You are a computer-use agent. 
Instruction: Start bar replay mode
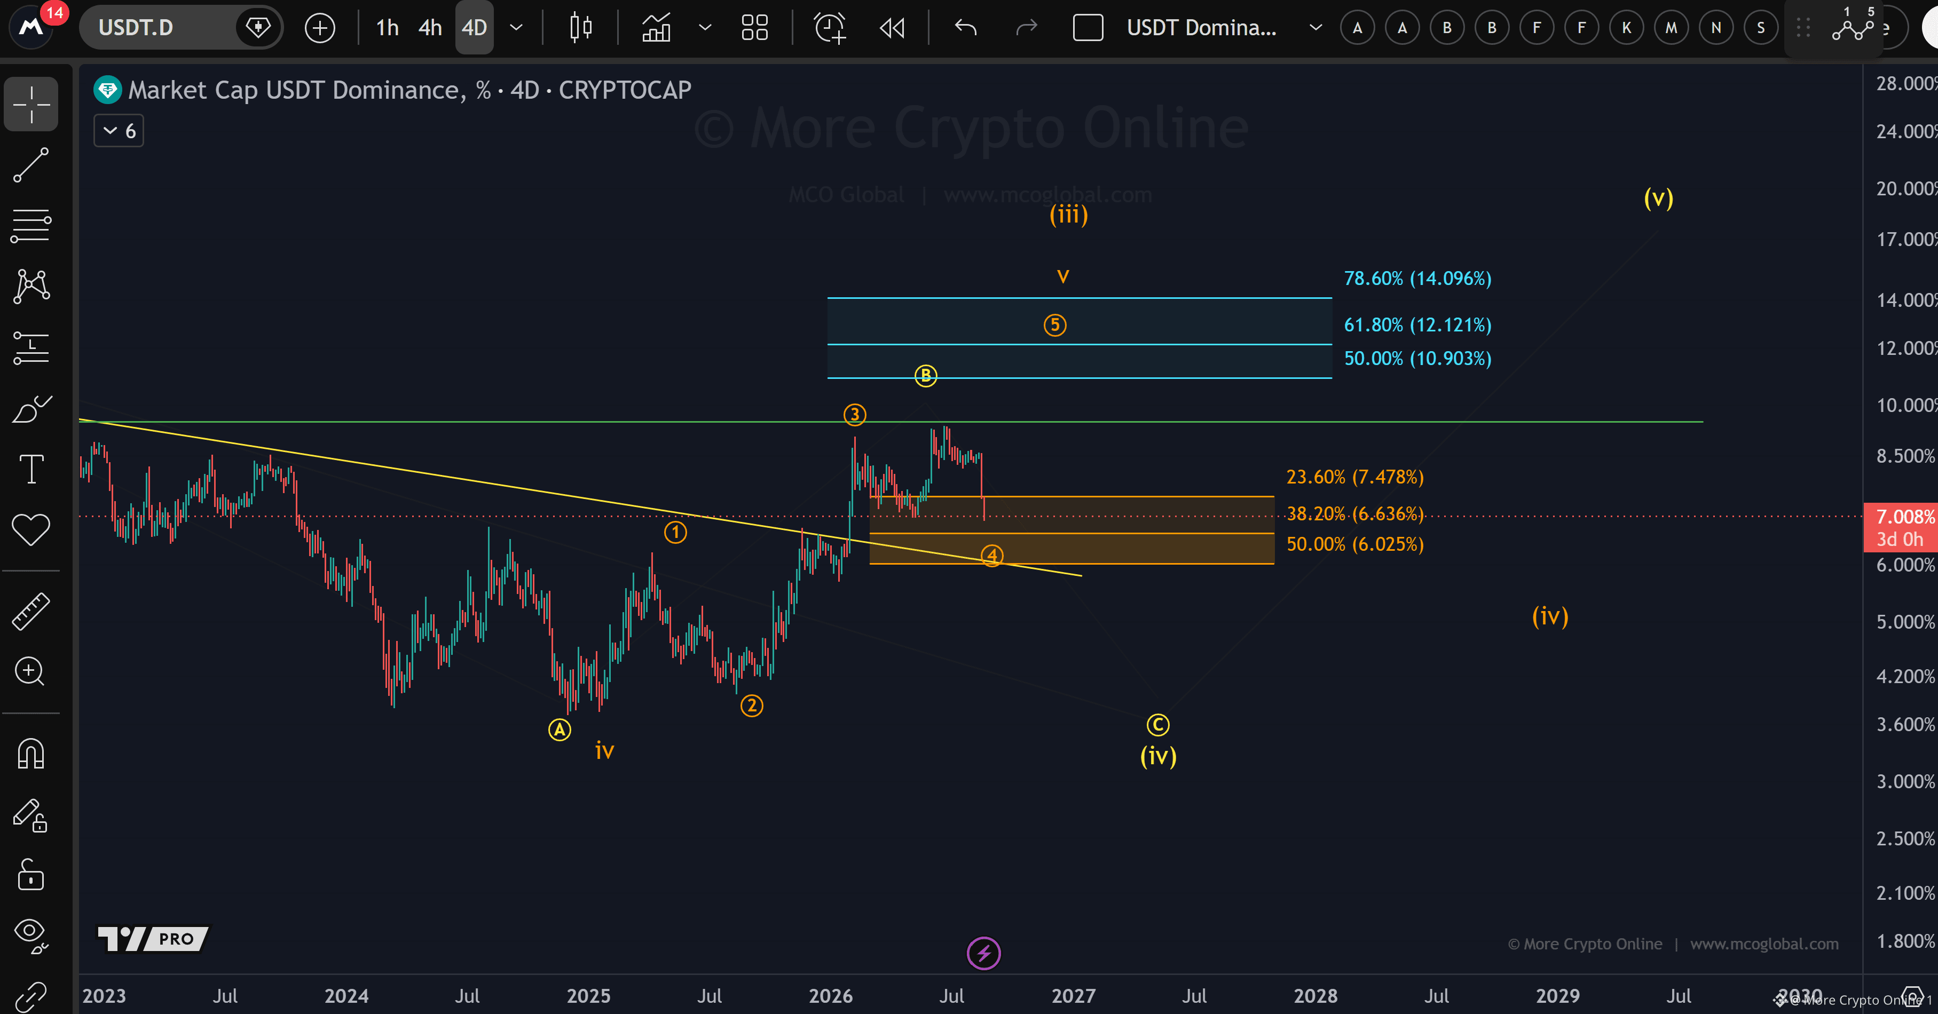(892, 28)
